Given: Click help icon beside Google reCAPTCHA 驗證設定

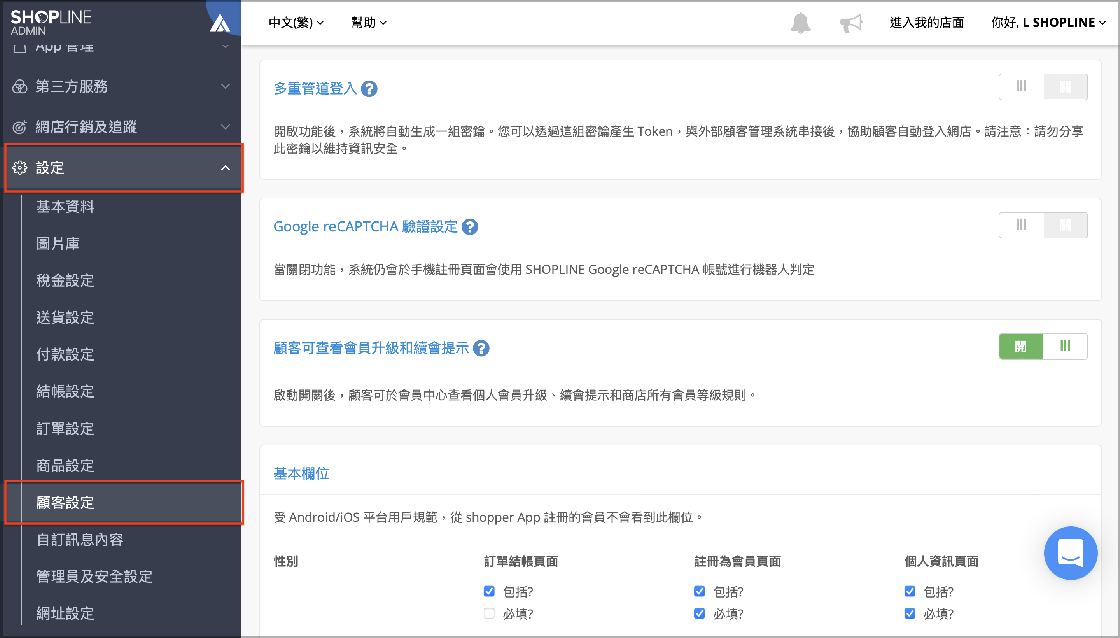Looking at the screenshot, I should point(469,227).
